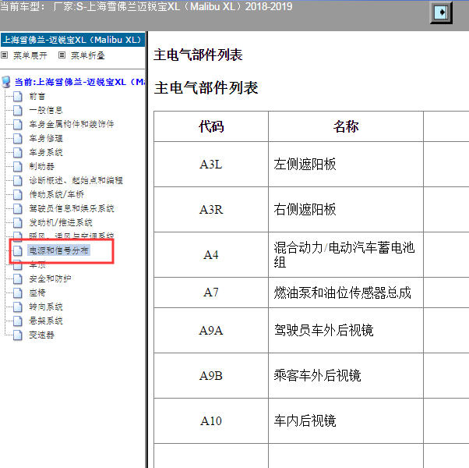Open 诊断概述、起始点和编程
This screenshot has height=468, width=469.
click(x=76, y=180)
